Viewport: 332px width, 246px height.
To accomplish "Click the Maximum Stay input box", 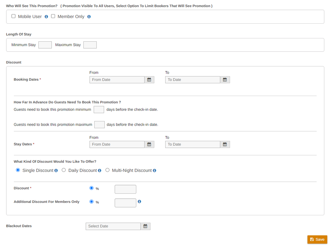I will click(x=90, y=45).
